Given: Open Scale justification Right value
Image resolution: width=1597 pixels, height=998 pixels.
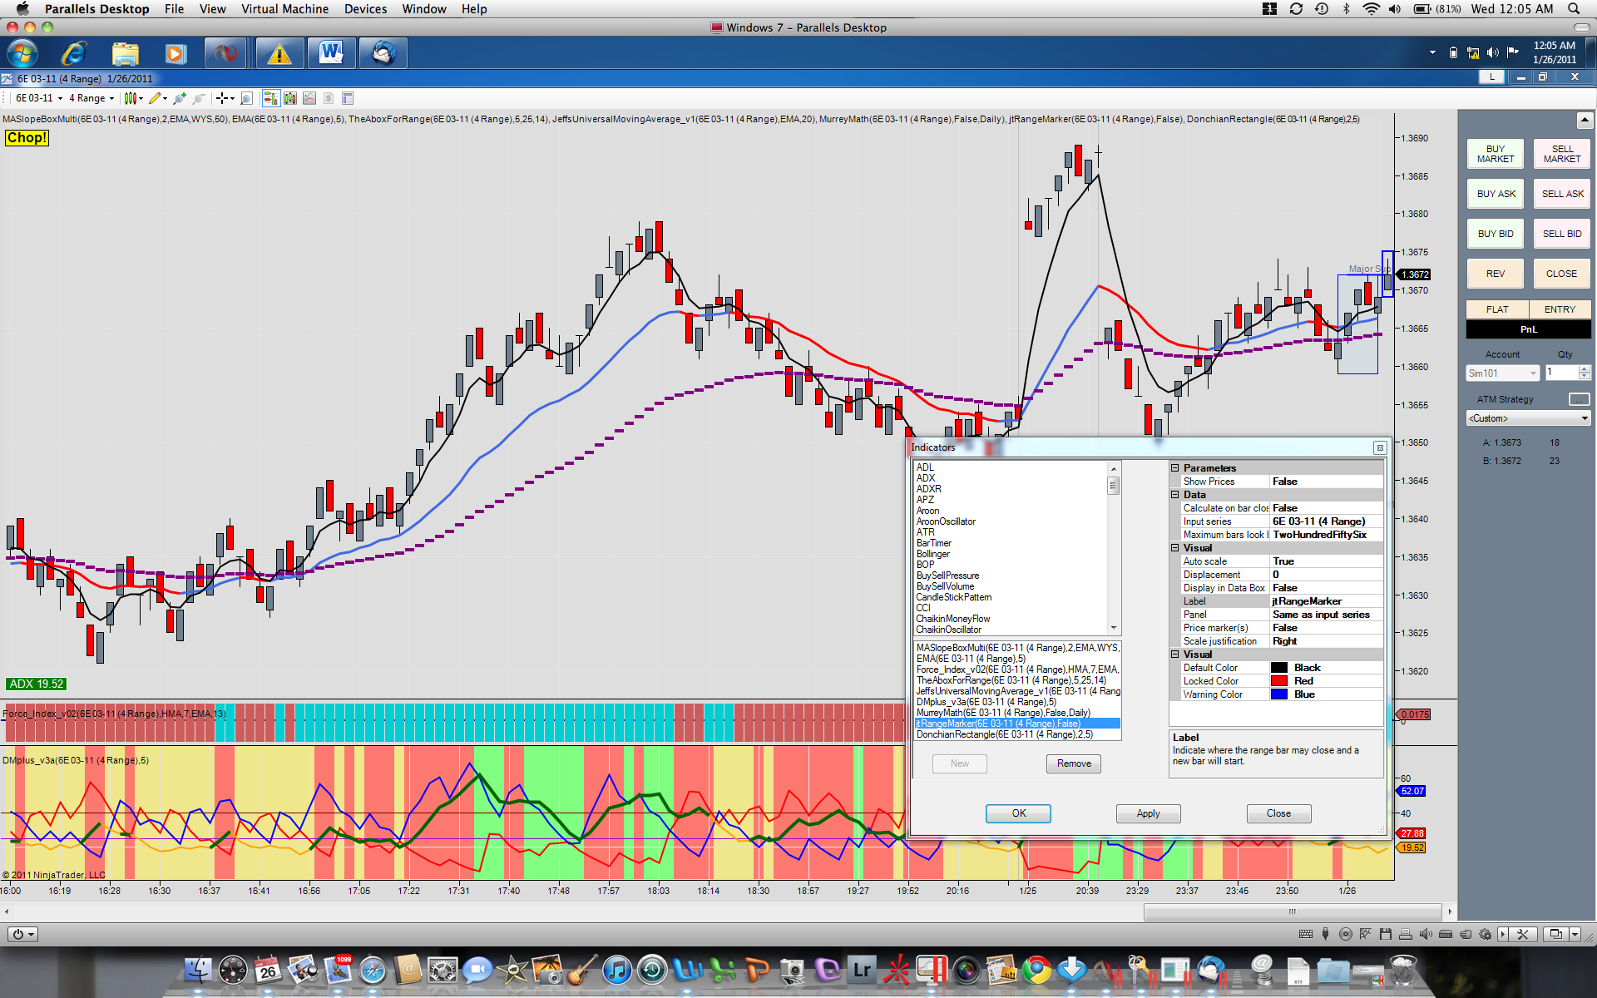Looking at the screenshot, I should click(1326, 641).
